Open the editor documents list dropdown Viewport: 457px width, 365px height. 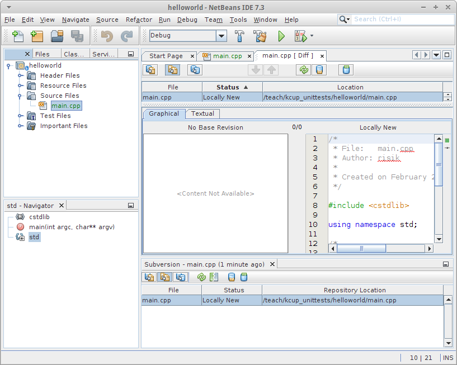436,55
